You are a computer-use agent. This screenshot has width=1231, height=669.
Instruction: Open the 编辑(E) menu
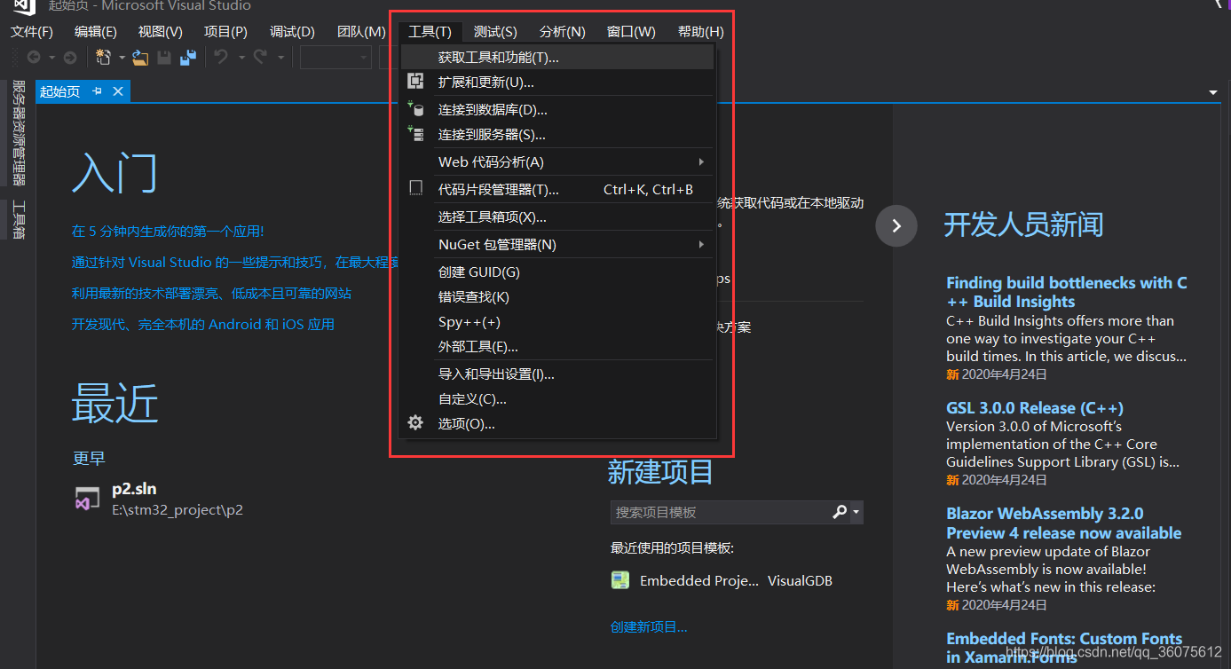coord(96,31)
